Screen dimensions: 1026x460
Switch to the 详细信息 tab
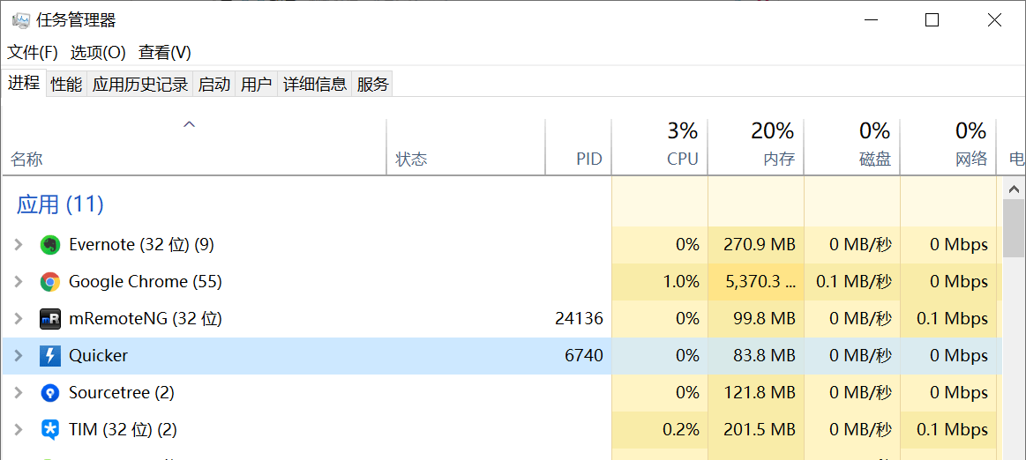click(x=315, y=85)
